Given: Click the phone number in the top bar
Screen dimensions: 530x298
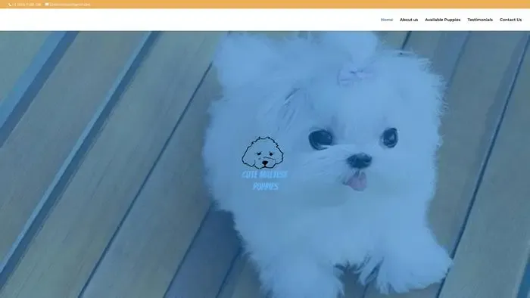Looking at the screenshot, I should [25, 5].
